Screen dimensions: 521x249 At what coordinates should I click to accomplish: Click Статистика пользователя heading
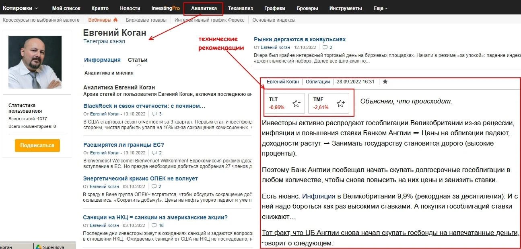pos(25,108)
